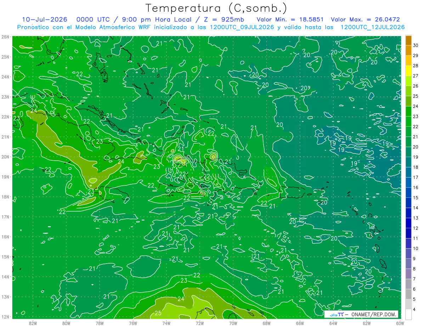This screenshot has height=328, width=425.
Task: Click legend swatch between 21 and 22
Action: pyautogui.click(x=408, y=132)
